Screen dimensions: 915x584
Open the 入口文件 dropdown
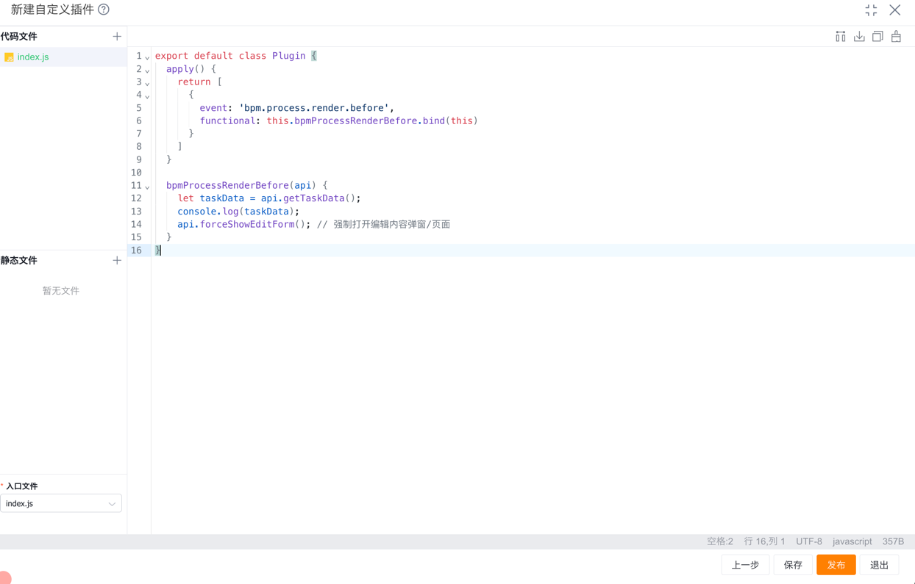[61, 503]
